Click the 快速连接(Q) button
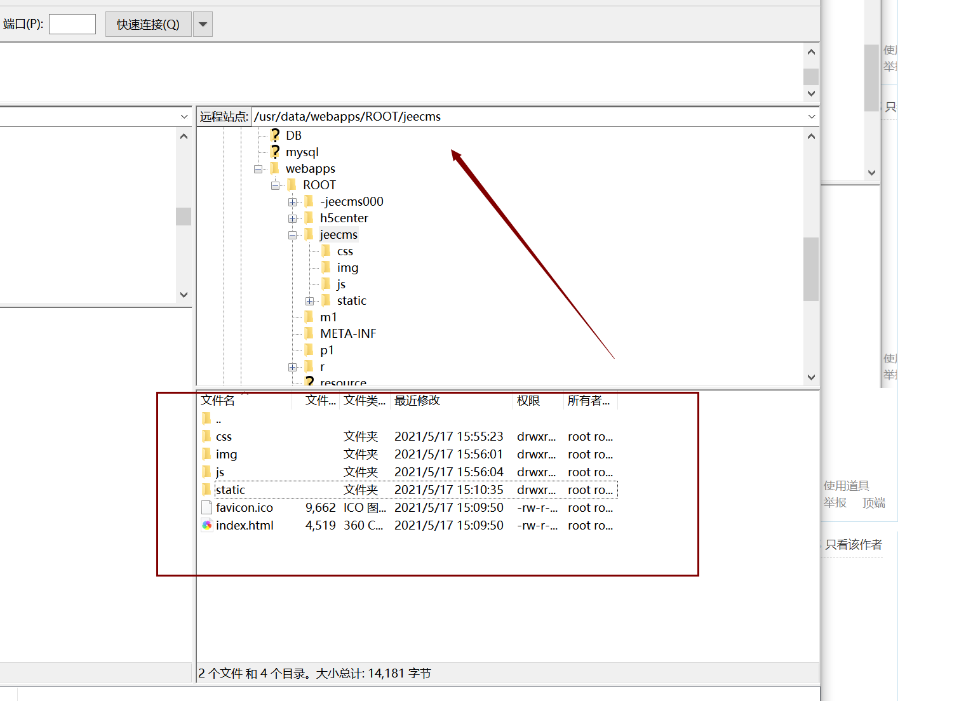The height and width of the screenshot is (701, 966). tap(148, 25)
